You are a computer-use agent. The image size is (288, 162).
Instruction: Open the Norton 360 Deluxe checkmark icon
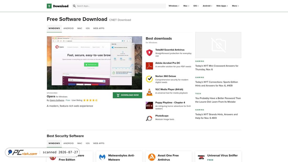149,79
